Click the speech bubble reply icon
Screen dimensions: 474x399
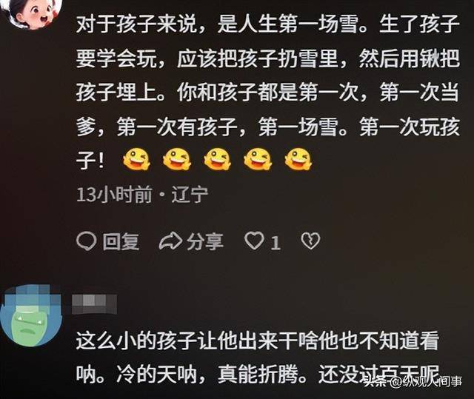tap(87, 241)
